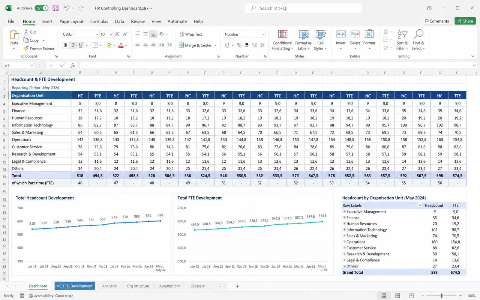Toggle Align Right for cell text
The width and height of the screenshot is (480, 300).
click(153, 45)
